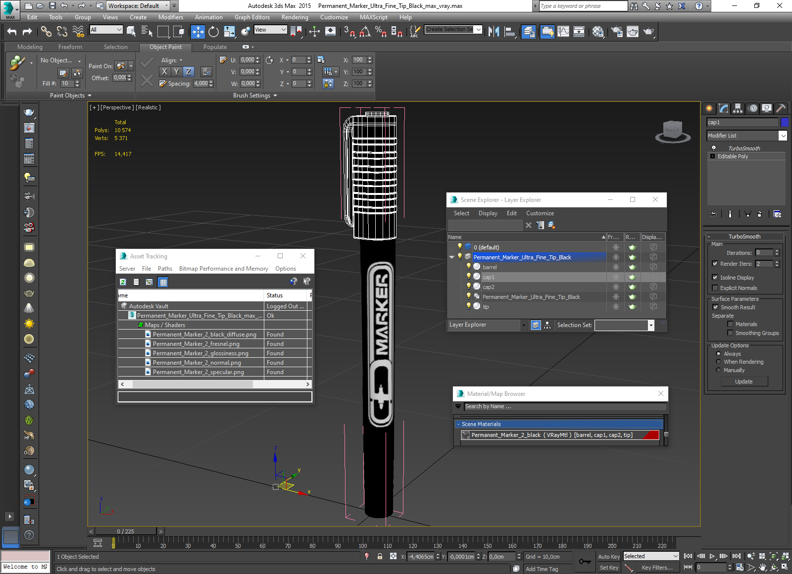The image size is (792, 574).
Task: Toggle the Render Iters checkbox
Action: (x=715, y=264)
